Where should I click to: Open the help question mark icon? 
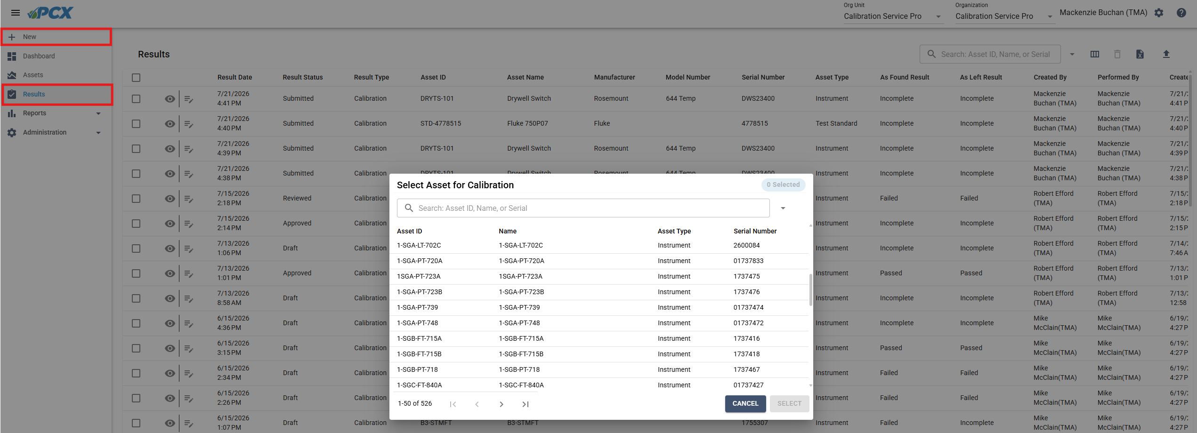(1181, 13)
